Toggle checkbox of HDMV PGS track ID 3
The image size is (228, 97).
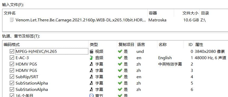point(12,70)
